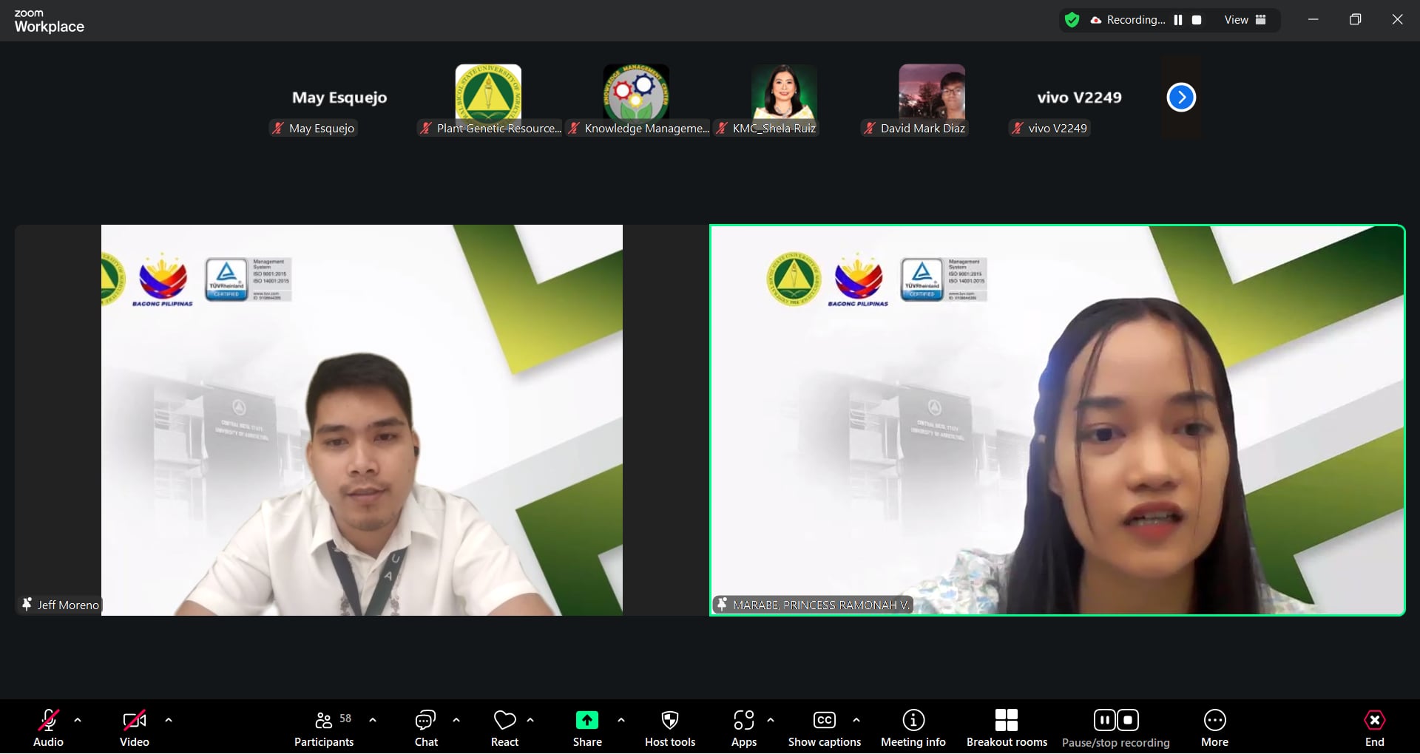The image size is (1420, 754).
Task: Open Breakout rooms
Action: 1006,728
